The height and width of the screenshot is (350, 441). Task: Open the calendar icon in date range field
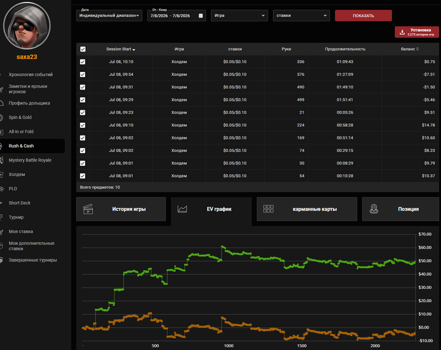point(201,16)
